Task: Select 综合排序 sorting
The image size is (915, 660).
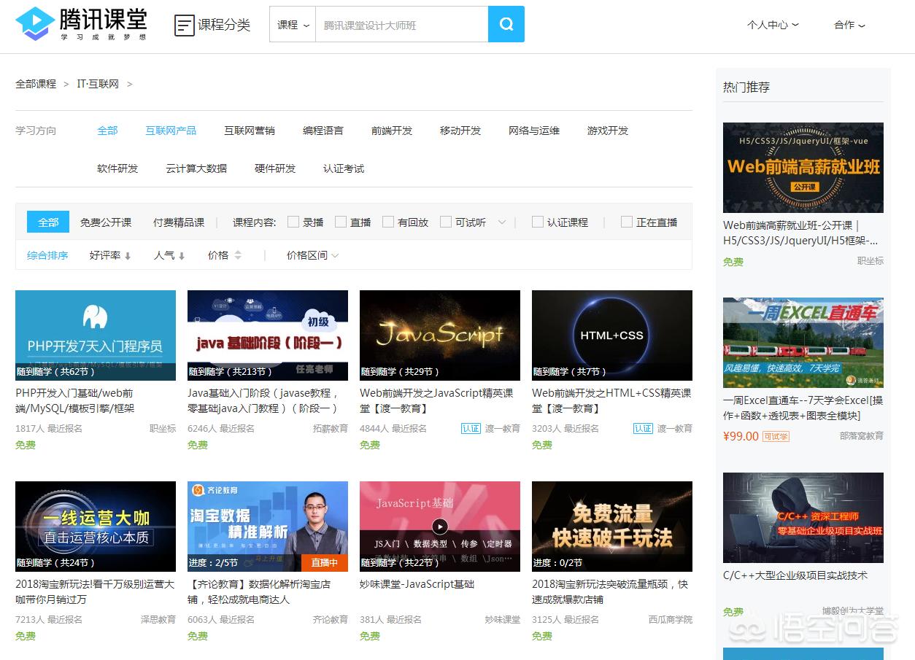Action: 47,255
